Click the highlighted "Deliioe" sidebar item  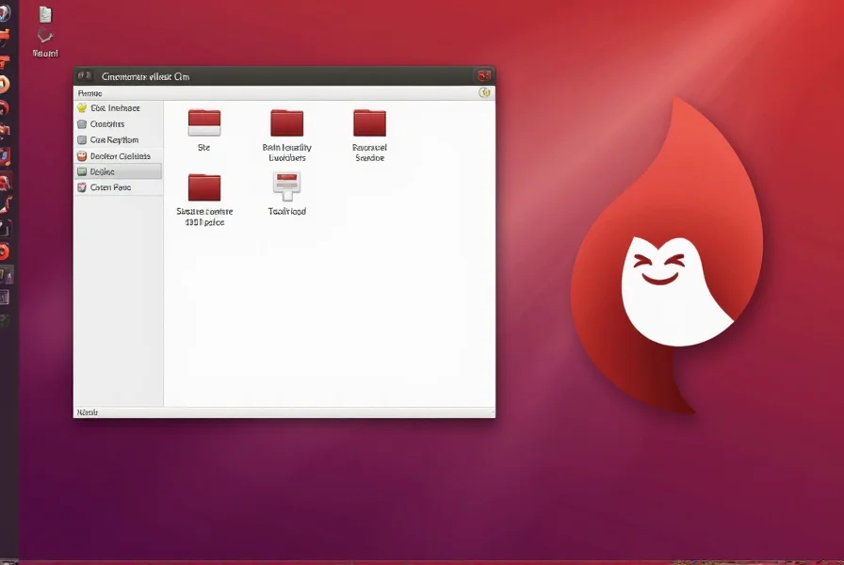pos(103,171)
